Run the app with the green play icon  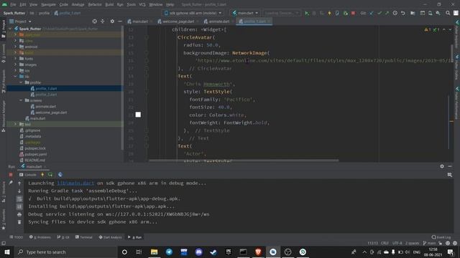tap(307, 13)
